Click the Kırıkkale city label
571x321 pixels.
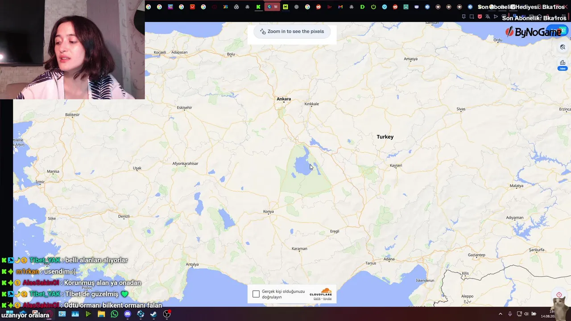311,104
